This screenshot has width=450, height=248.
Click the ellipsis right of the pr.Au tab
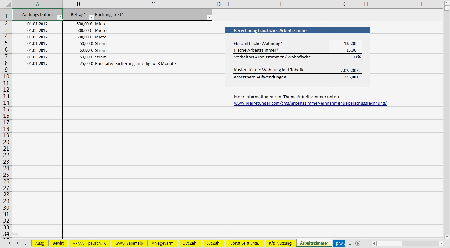pos(349,243)
